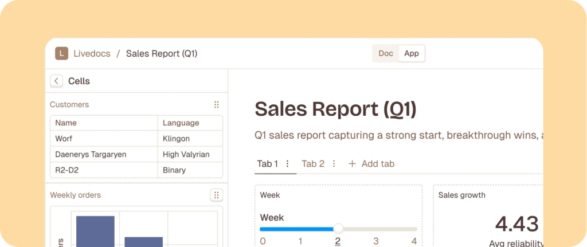
Task: Click Weekly orders cell drag handle
Action: 216,195
